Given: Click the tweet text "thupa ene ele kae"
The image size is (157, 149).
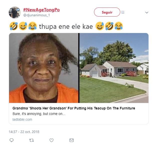Looking at the screenshot, I should 66,27.
